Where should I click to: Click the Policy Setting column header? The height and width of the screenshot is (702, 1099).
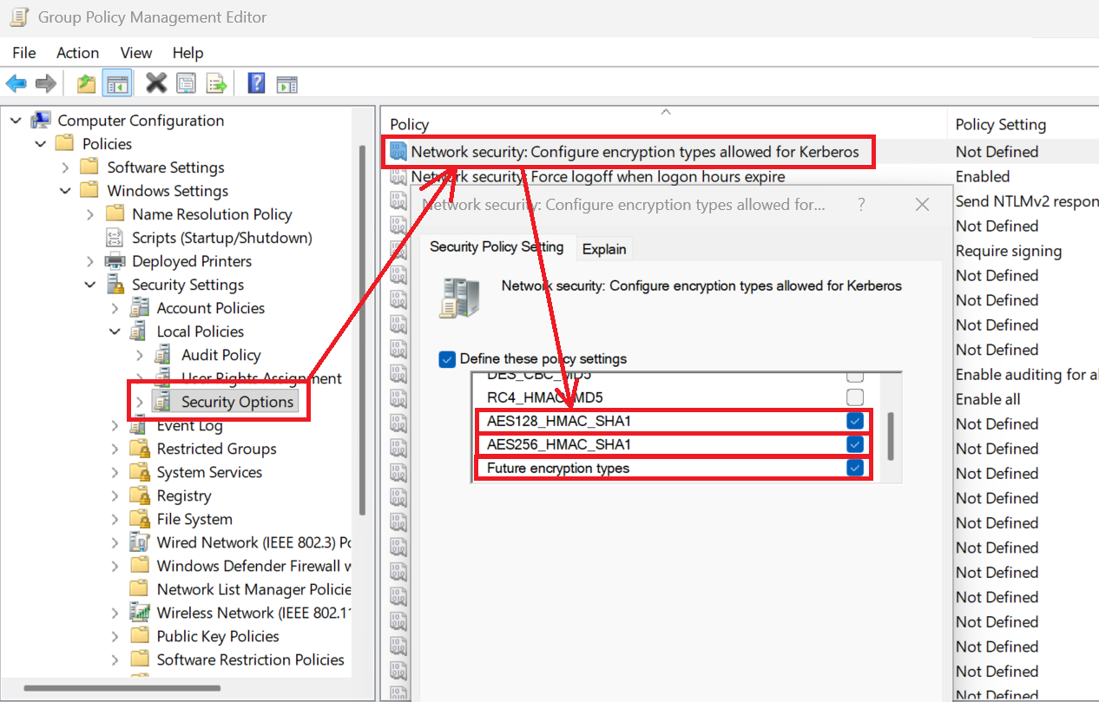(x=1000, y=124)
